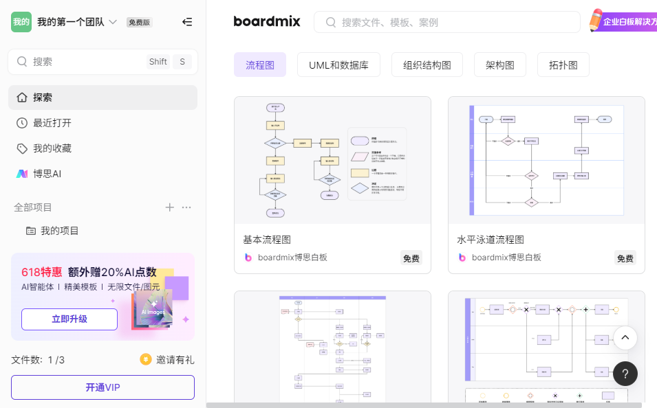
Task: Click the 开通VIP button
Action: (x=103, y=387)
